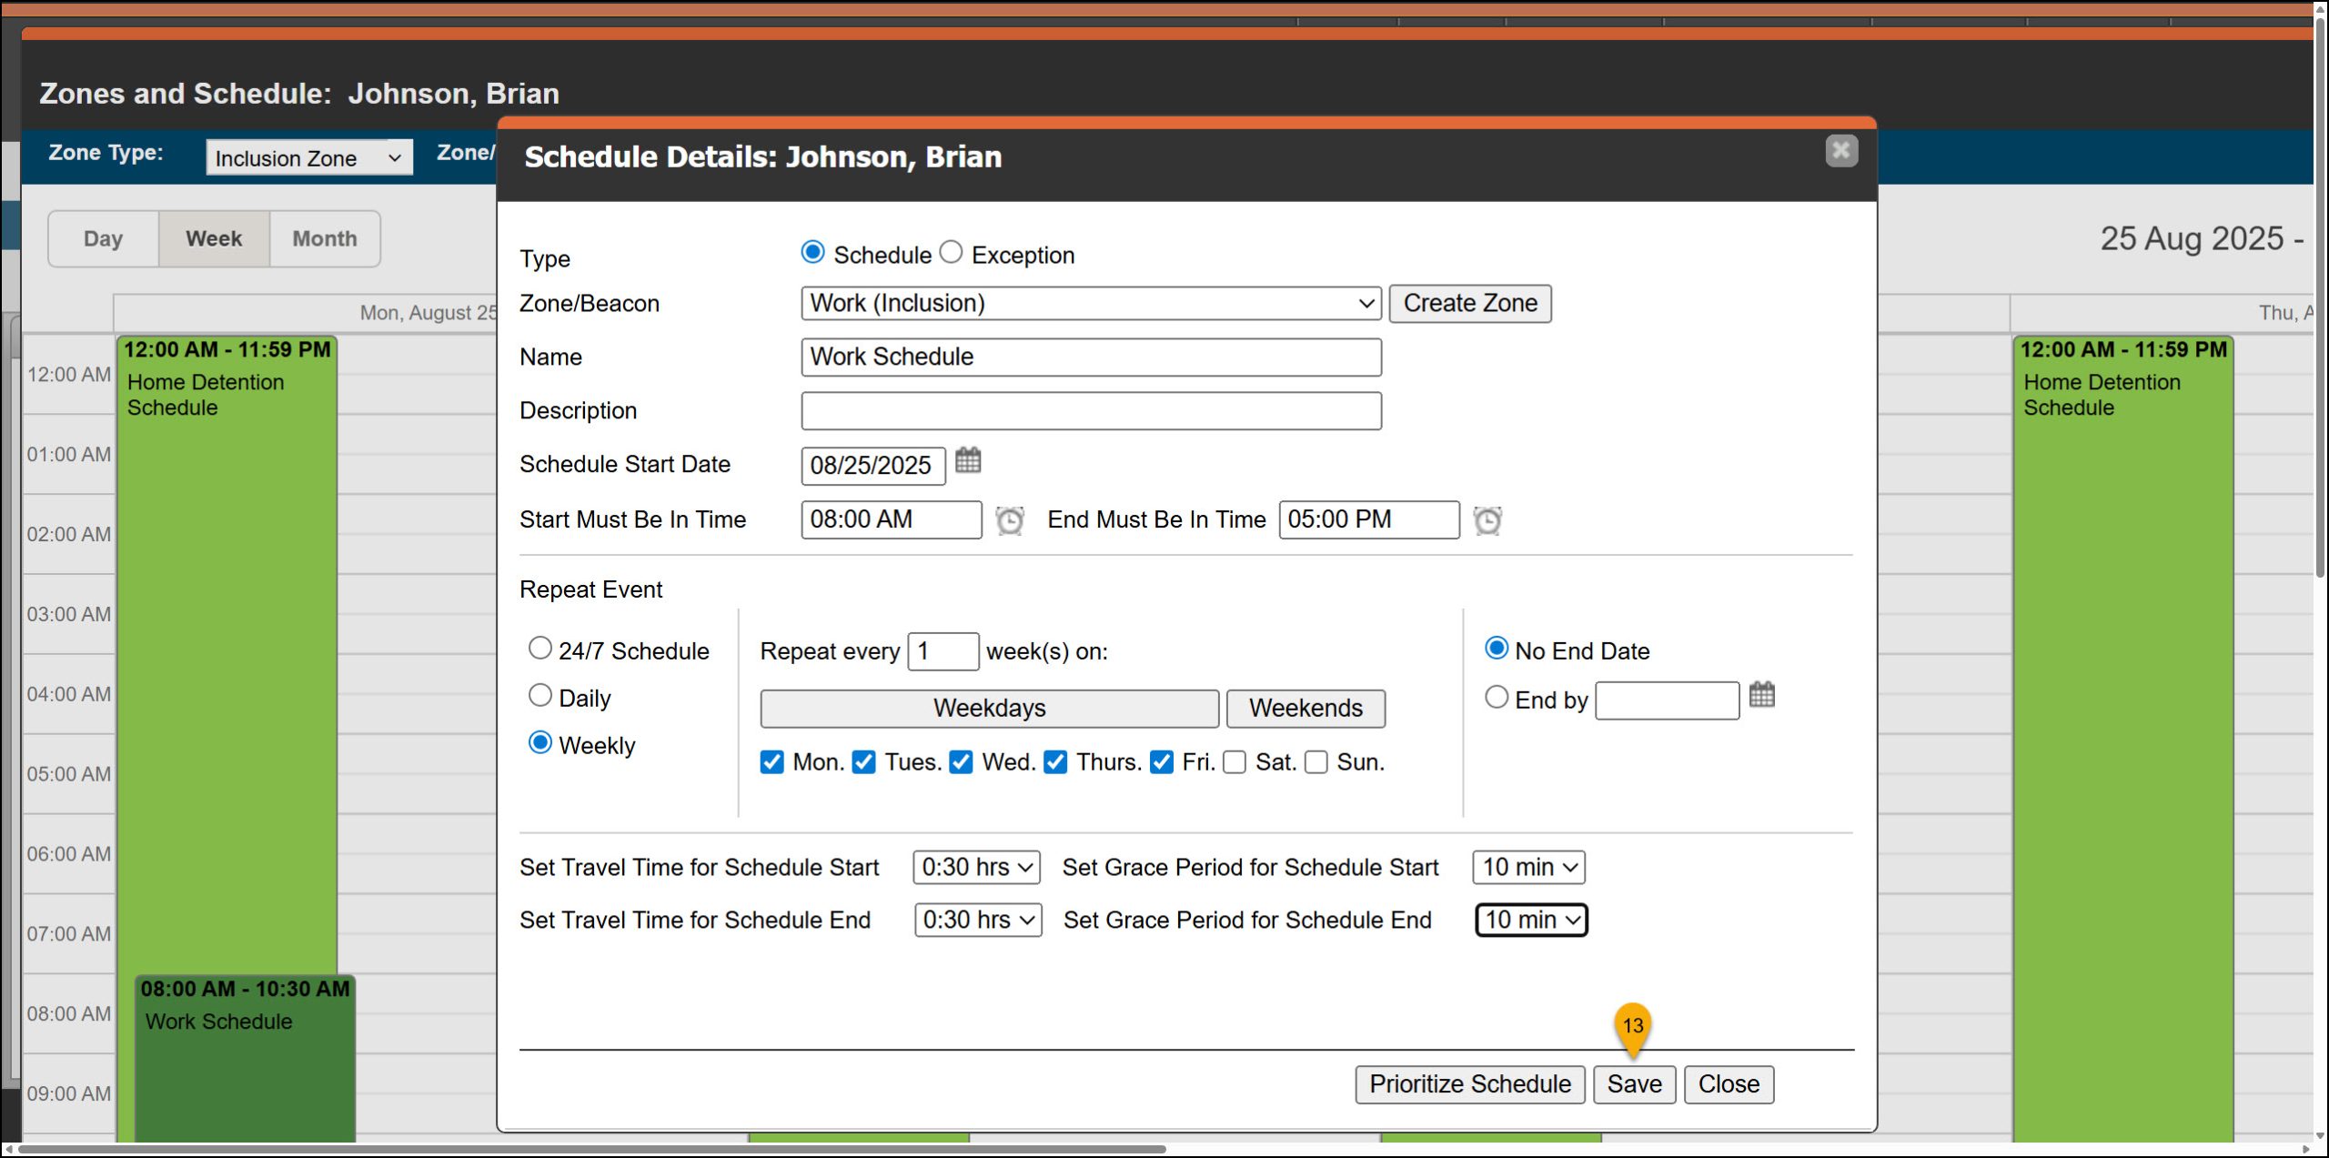Screen dimensions: 2329x1158
Task: Close the Schedule Details dialog with X icon
Action: (1840, 151)
